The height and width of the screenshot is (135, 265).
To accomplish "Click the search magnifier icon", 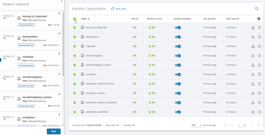I will click(257, 9).
